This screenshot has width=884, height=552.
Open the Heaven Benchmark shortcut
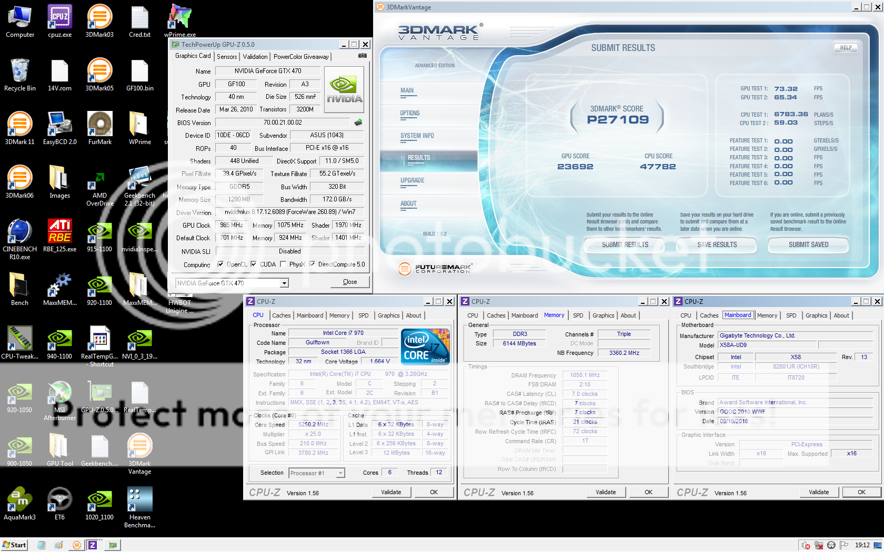[x=139, y=507]
